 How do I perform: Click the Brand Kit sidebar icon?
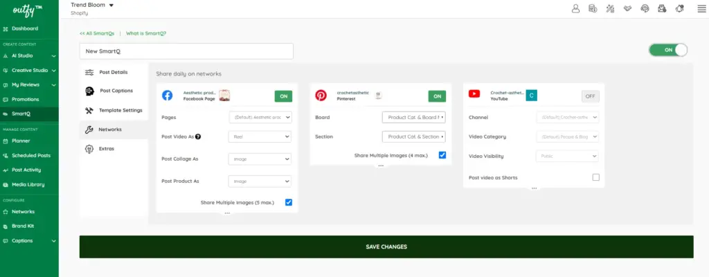tap(6, 226)
